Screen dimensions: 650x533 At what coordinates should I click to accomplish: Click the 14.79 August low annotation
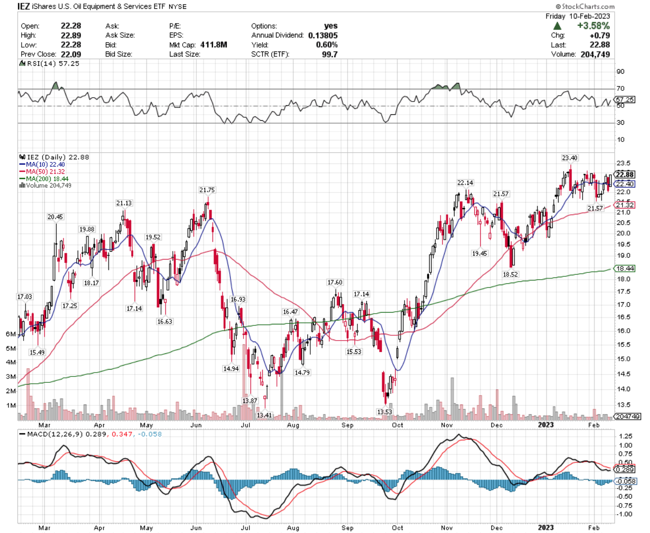tap(302, 373)
